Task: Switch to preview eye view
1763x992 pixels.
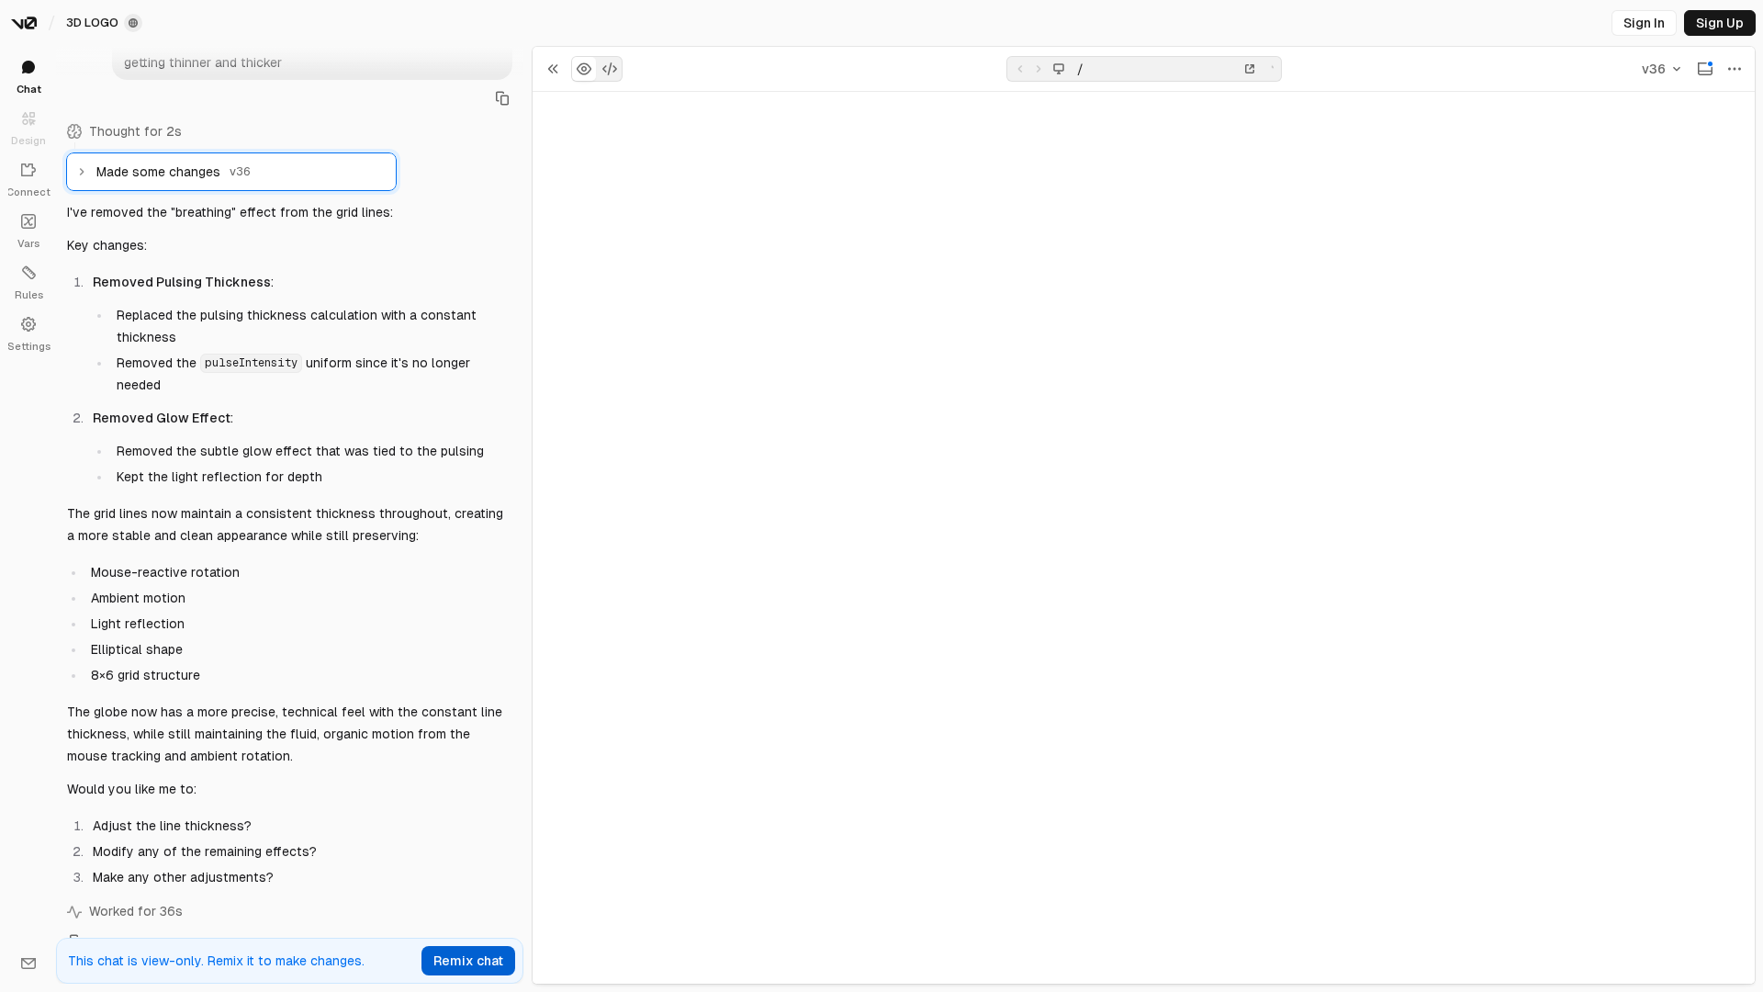Action: pyautogui.click(x=584, y=69)
